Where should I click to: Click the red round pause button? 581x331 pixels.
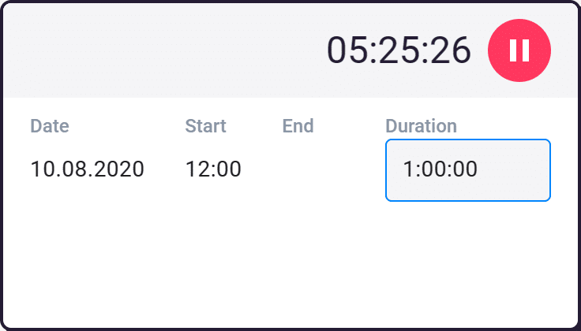[x=519, y=50]
